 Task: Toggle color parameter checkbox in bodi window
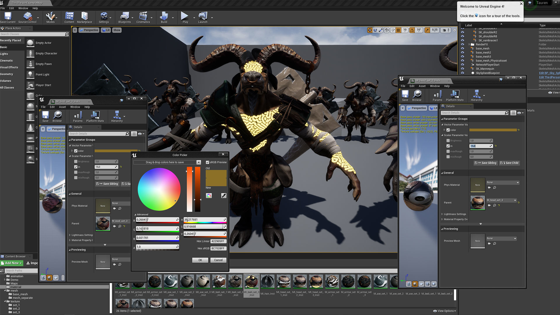[76, 151]
